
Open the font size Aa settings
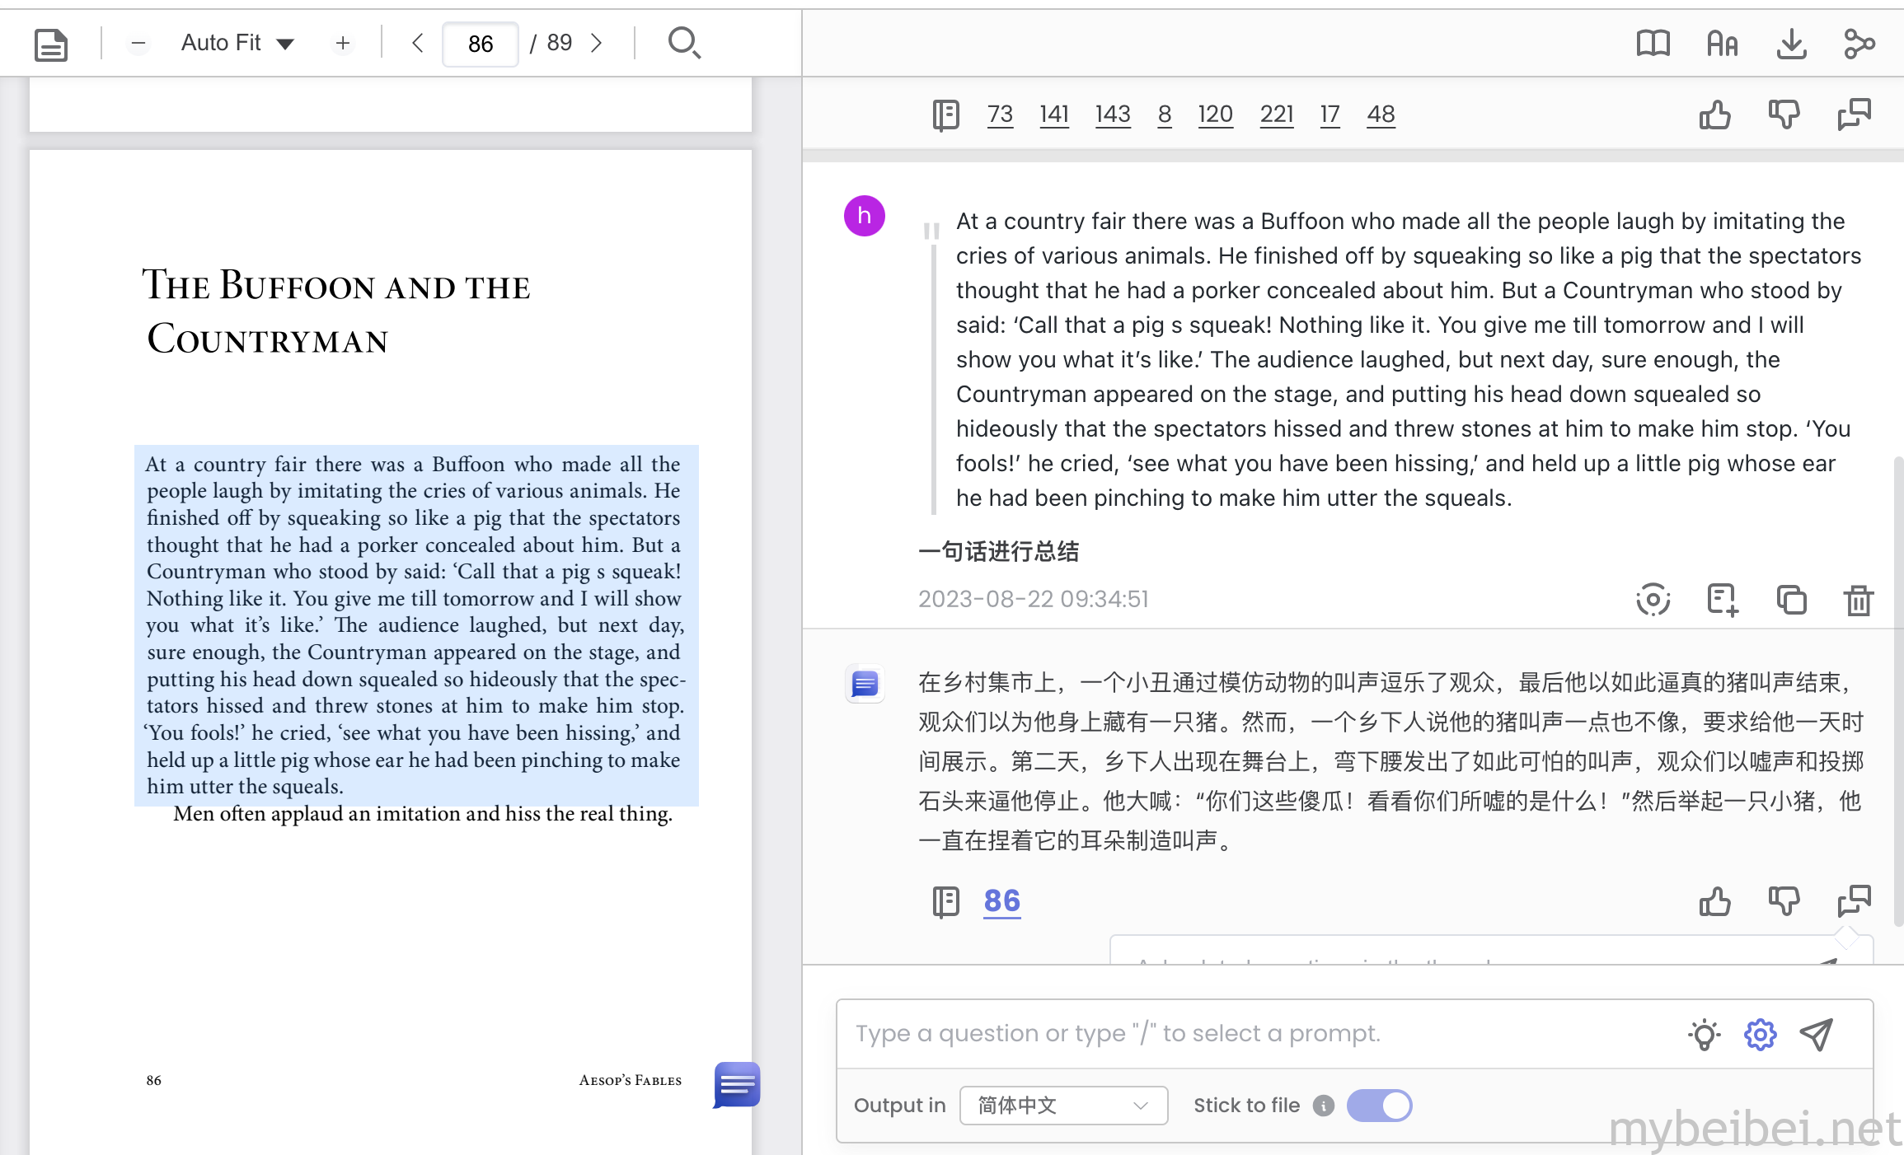point(1722,43)
